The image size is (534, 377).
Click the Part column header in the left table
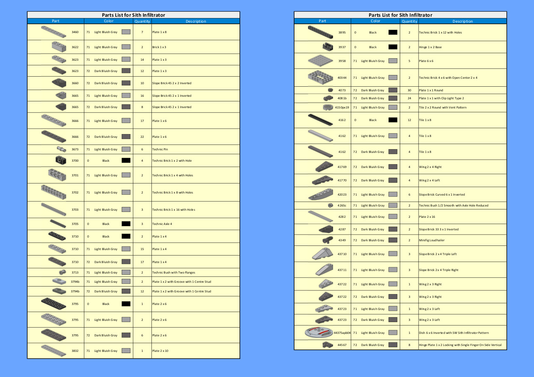[x=56, y=21]
